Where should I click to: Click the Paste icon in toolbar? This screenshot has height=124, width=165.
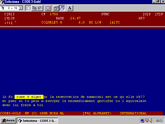[40, 8]
